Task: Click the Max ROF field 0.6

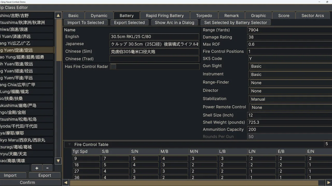Action: [289, 44]
